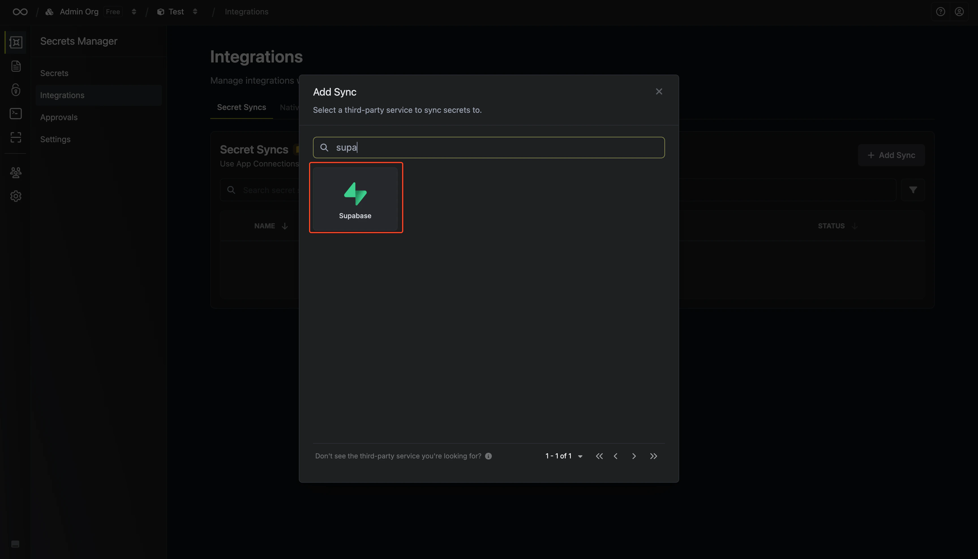Viewport: 978px width, 559px height.
Task: Sort by STATUS column arrow
Action: coord(854,226)
